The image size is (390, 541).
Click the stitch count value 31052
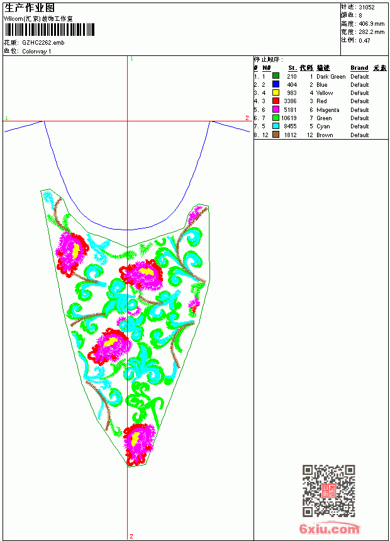coord(367,8)
